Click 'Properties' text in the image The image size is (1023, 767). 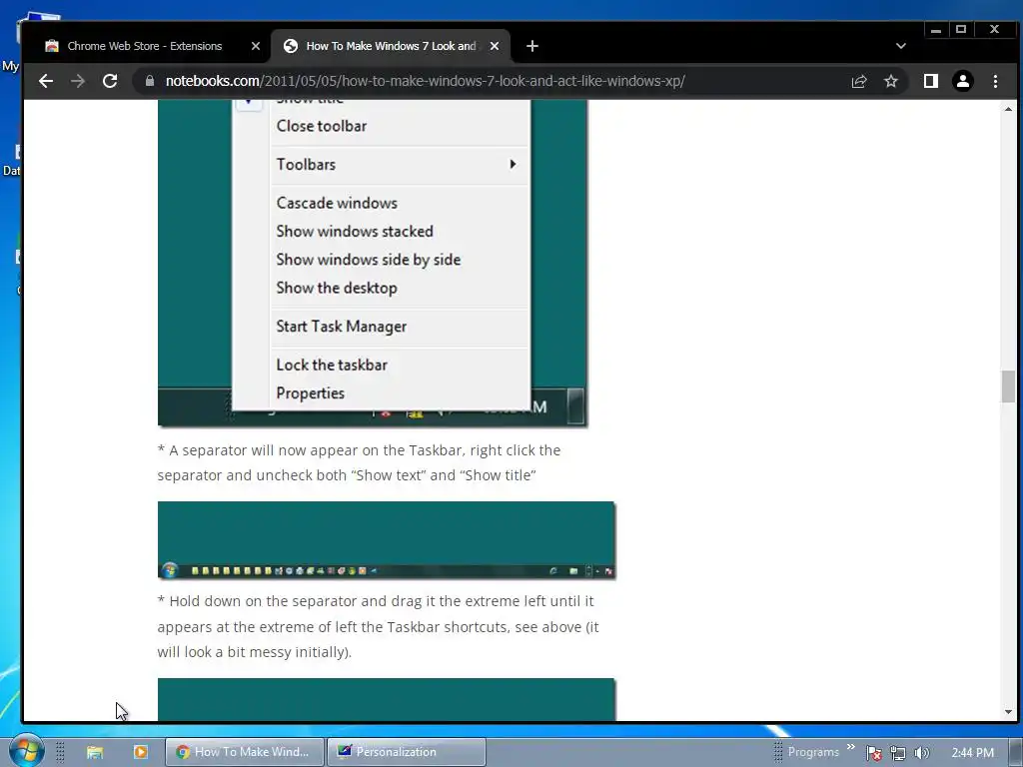tap(310, 393)
